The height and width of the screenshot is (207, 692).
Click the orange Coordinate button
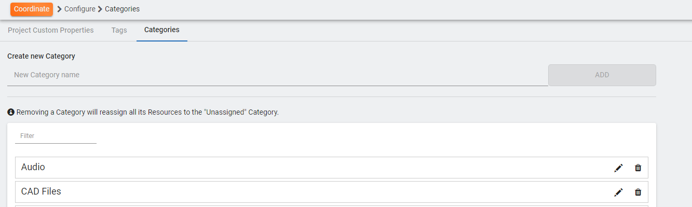[32, 9]
